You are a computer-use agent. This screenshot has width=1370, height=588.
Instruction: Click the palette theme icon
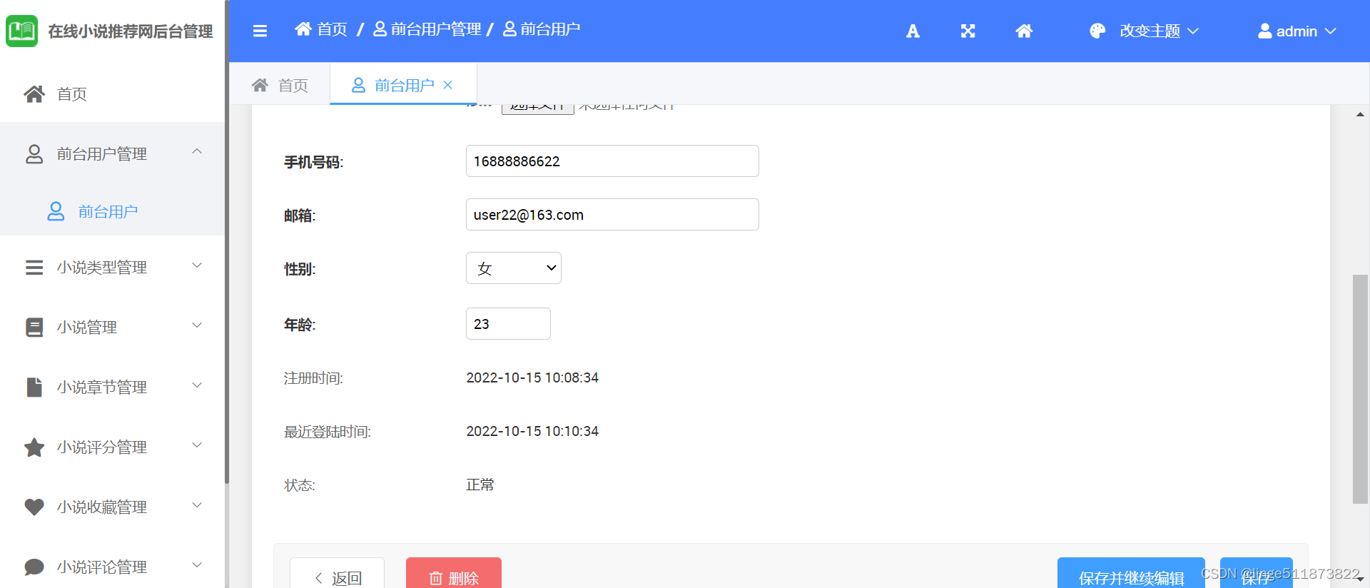pyautogui.click(x=1097, y=31)
